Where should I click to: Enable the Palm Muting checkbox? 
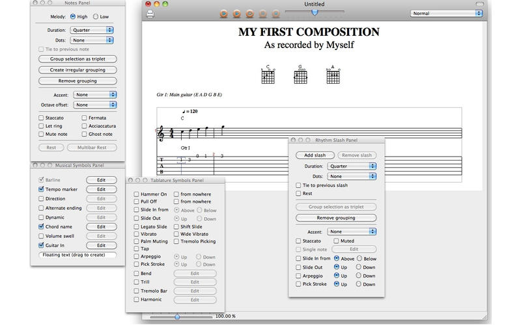point(136,241)
